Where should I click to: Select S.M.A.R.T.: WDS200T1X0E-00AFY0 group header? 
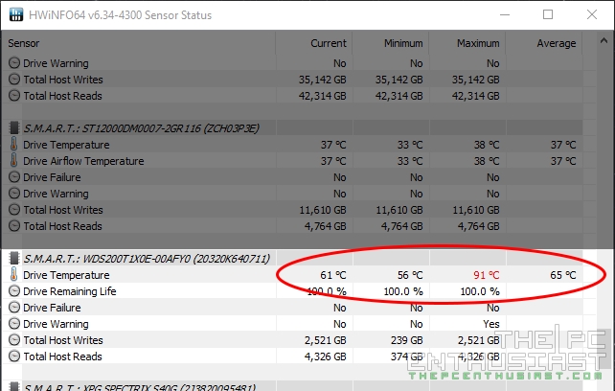click(x=147, y=259)
